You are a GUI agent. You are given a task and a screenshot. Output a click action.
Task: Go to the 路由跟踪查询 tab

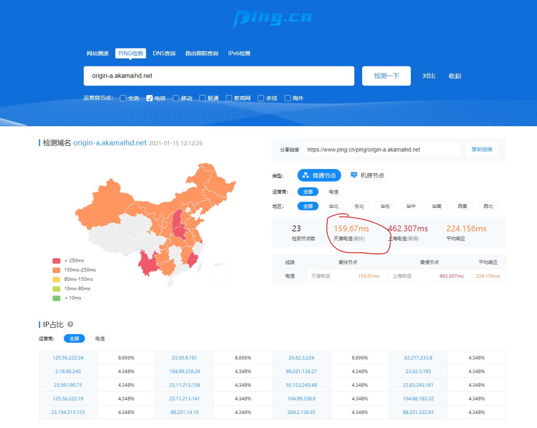point(202,53)
